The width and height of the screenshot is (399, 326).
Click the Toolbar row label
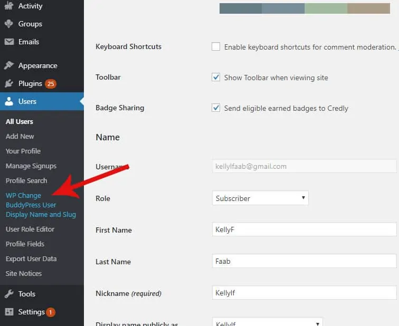[x=108, y=77]
